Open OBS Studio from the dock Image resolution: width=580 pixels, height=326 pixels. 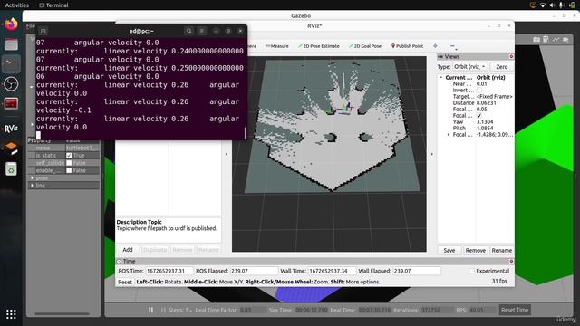tap(11, 84)
